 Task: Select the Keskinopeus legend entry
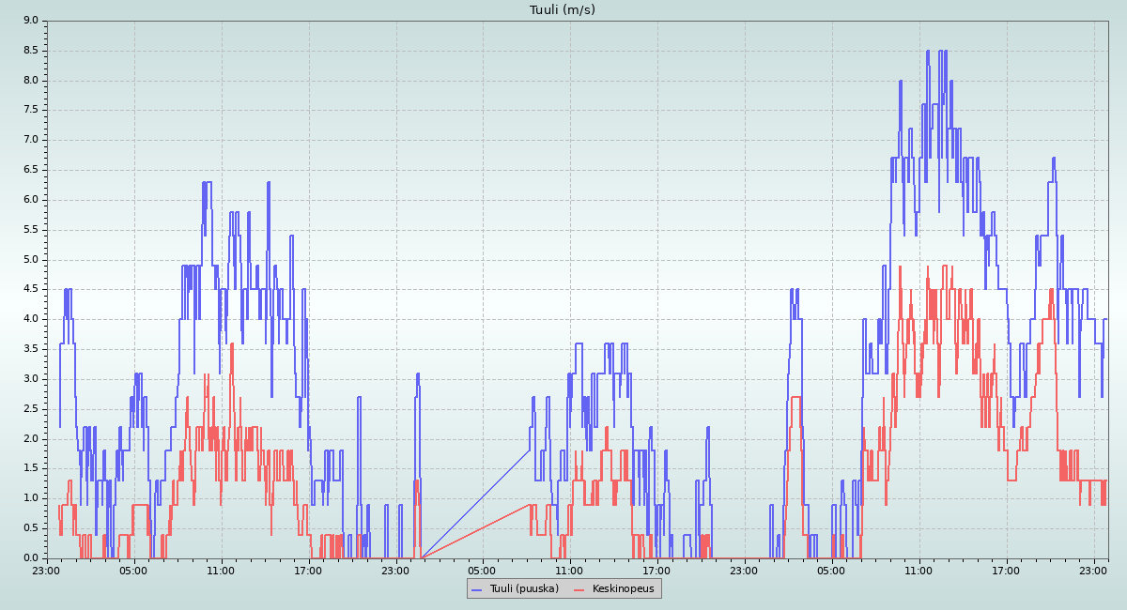(624, 588)
